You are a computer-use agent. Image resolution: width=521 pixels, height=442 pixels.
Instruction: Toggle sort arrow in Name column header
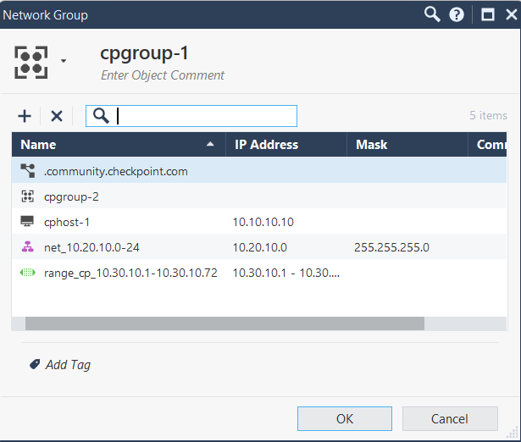(210, 145)
